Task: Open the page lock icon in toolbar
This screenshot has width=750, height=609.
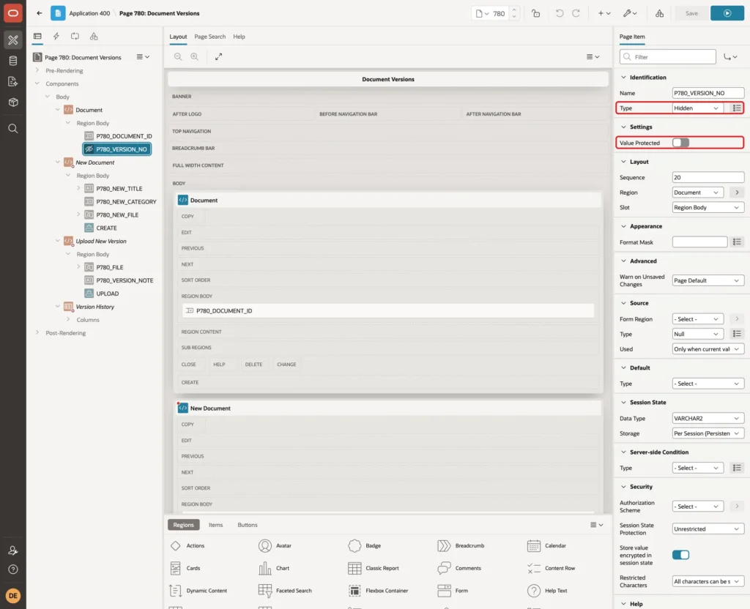Action: pyautogui.click(x=535, y=13)
